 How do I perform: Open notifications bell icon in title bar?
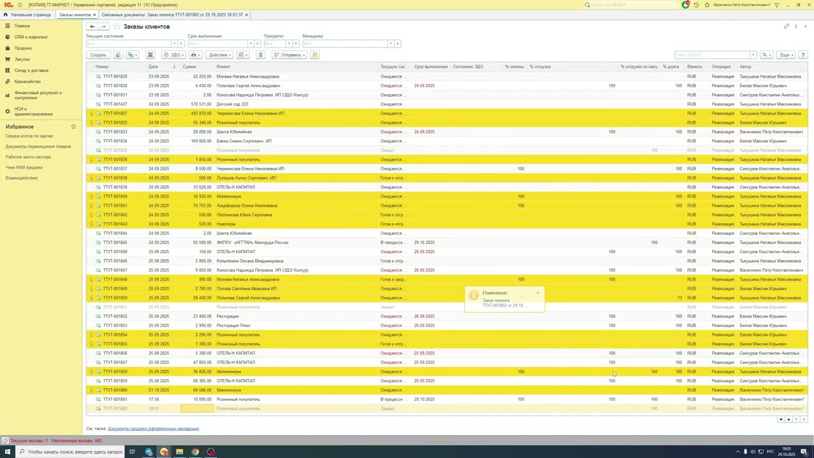pos(686,5)
